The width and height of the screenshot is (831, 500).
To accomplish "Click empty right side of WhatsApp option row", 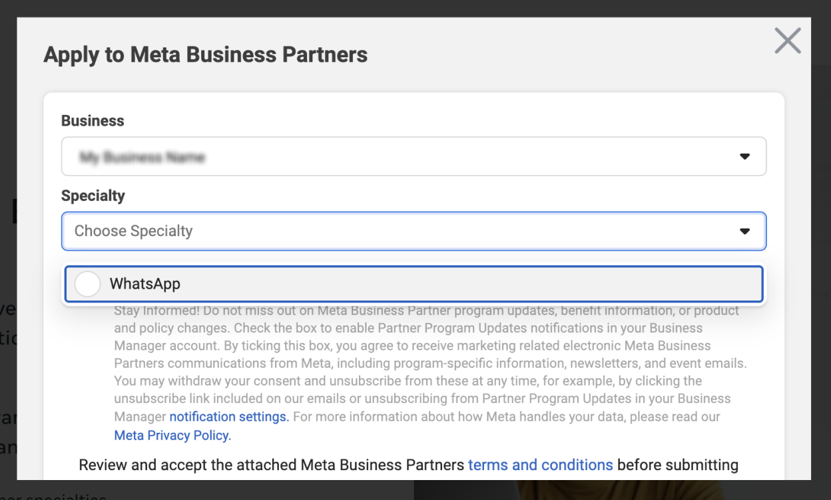I will tap(533, 284).
